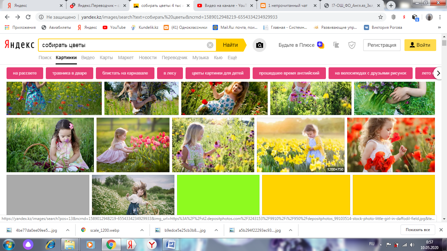Open 'Будьте в Плюсе' link
Screen dimensions: 447x251
pos(301,45)
